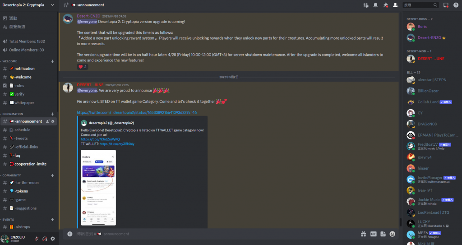Toggle headphone deafen in user panel
The width and height of the screenshot is (462, 245).
click(45, 239)
